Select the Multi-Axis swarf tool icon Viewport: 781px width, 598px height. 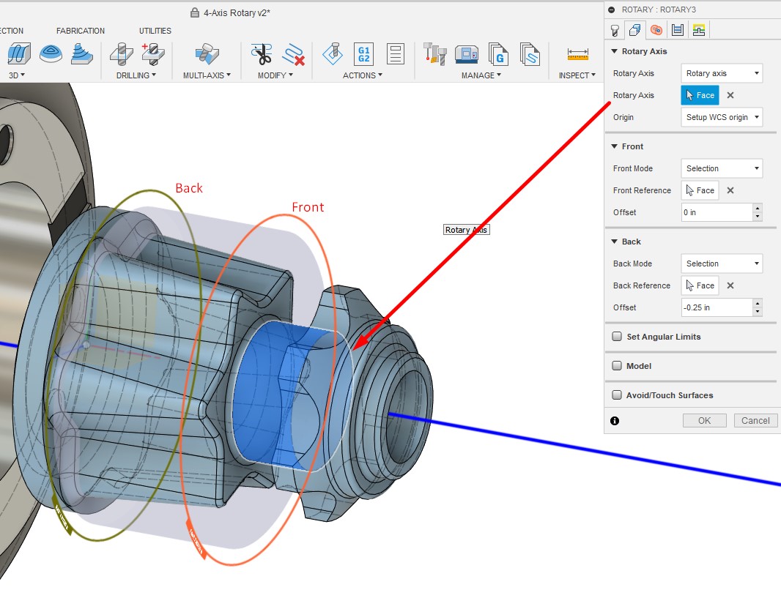click(207, 53)
